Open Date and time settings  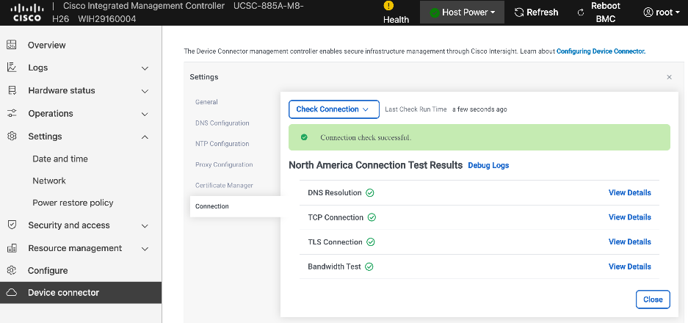point(60,159)
